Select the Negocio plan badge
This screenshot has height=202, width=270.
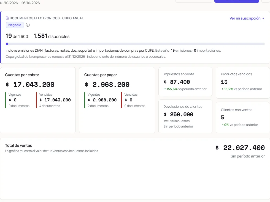tap(15, 25)
